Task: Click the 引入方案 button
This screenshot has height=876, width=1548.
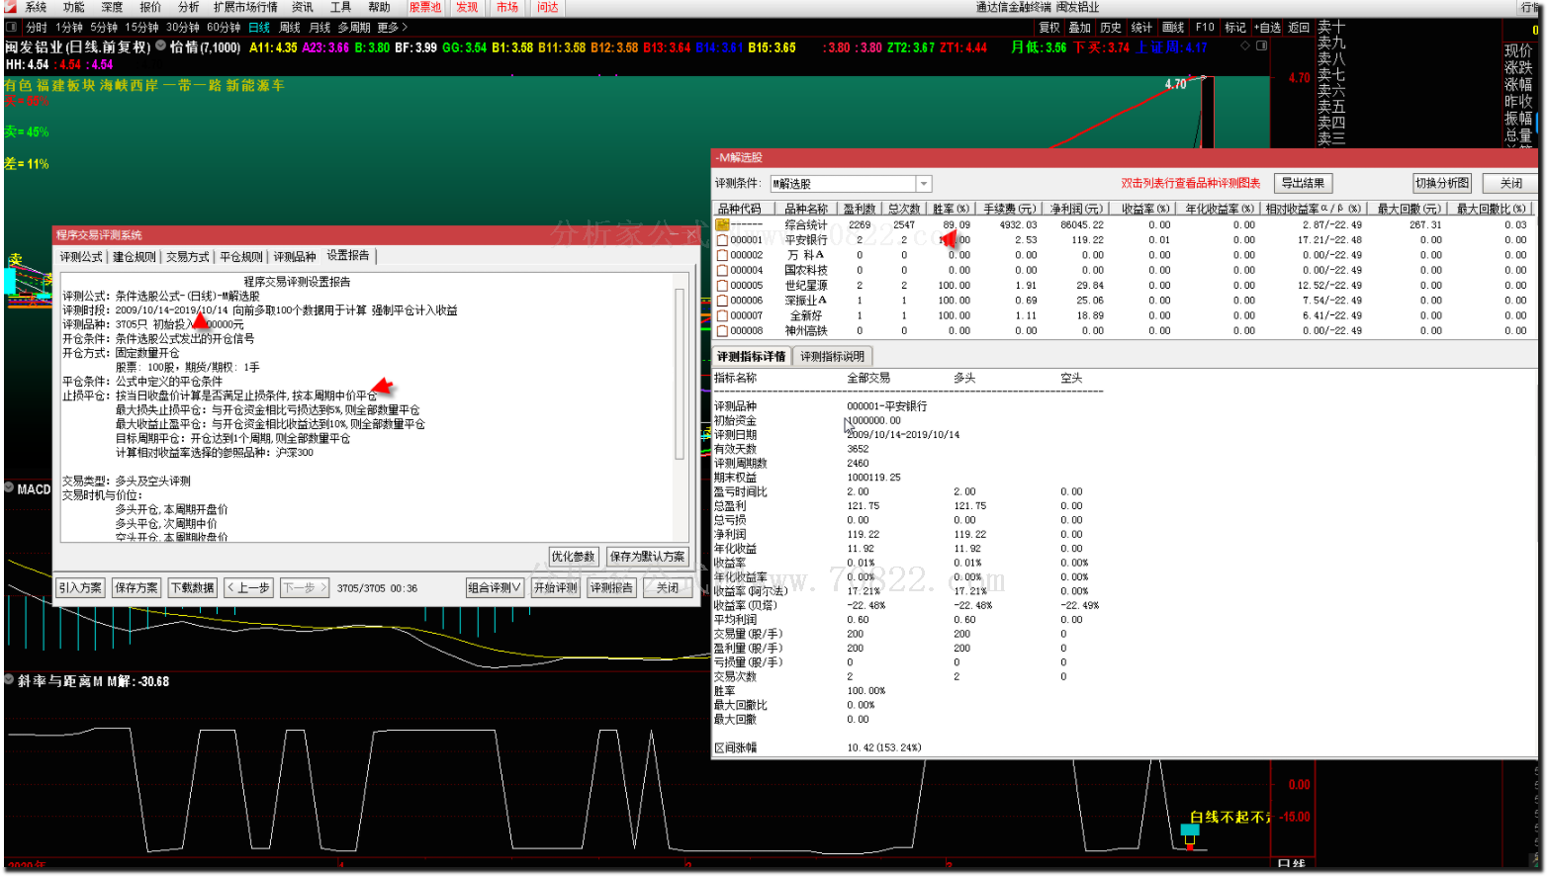Action: click(80, 587)
